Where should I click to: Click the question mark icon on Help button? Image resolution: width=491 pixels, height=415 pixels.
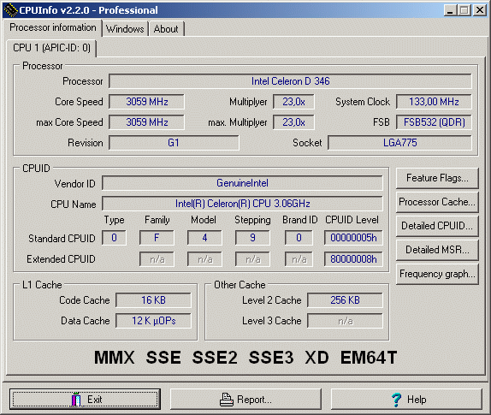pyautogui.click(x=396, y=400)
